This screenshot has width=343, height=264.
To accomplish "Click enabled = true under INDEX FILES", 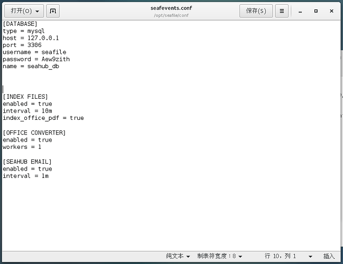I will point(27,103).
